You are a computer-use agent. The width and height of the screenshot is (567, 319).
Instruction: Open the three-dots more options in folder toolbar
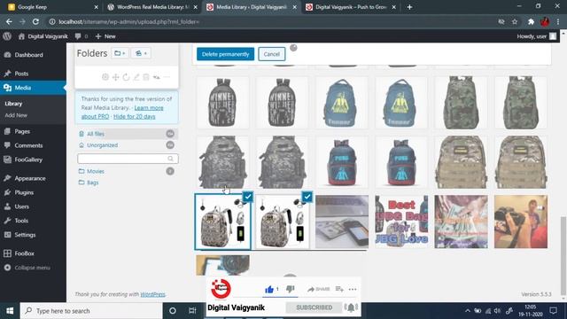pyautogui.click(x=167, y=77)
